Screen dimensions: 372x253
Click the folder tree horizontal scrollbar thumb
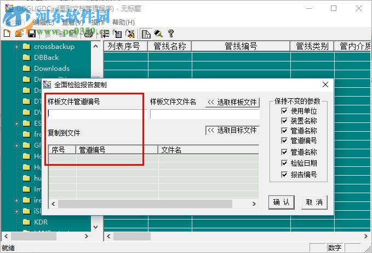click(33, 236)
